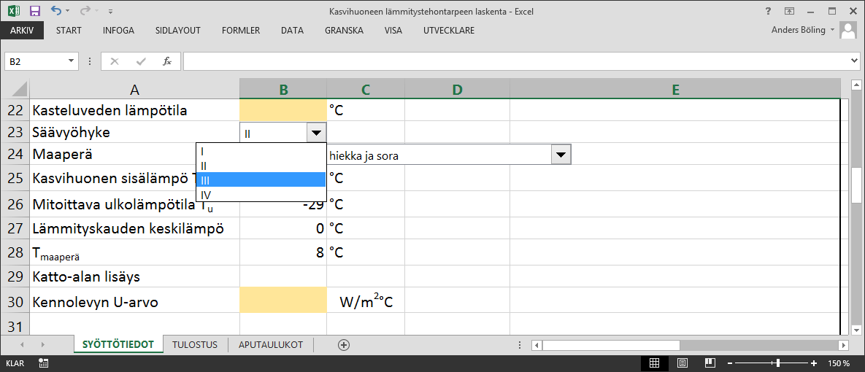The image size is (865, 372).
Task: Open the undo history dropdown arrow
Action: pos(67,11)
